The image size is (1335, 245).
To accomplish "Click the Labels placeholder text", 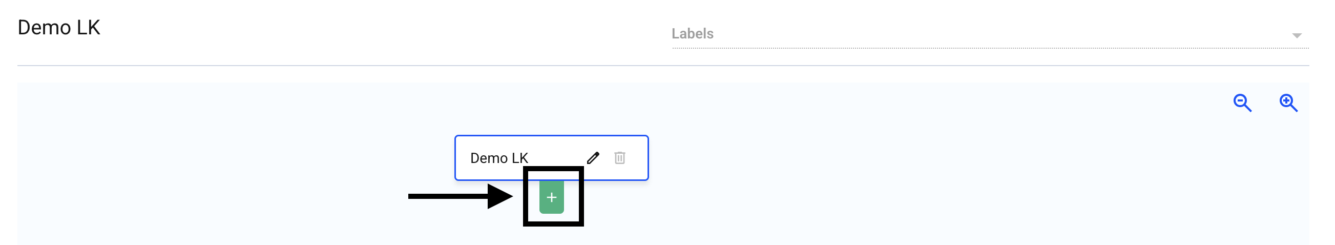I will tap(693, 34).
